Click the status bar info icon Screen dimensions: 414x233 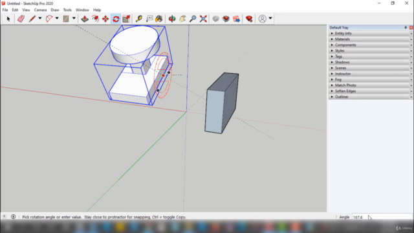point(13,217)
